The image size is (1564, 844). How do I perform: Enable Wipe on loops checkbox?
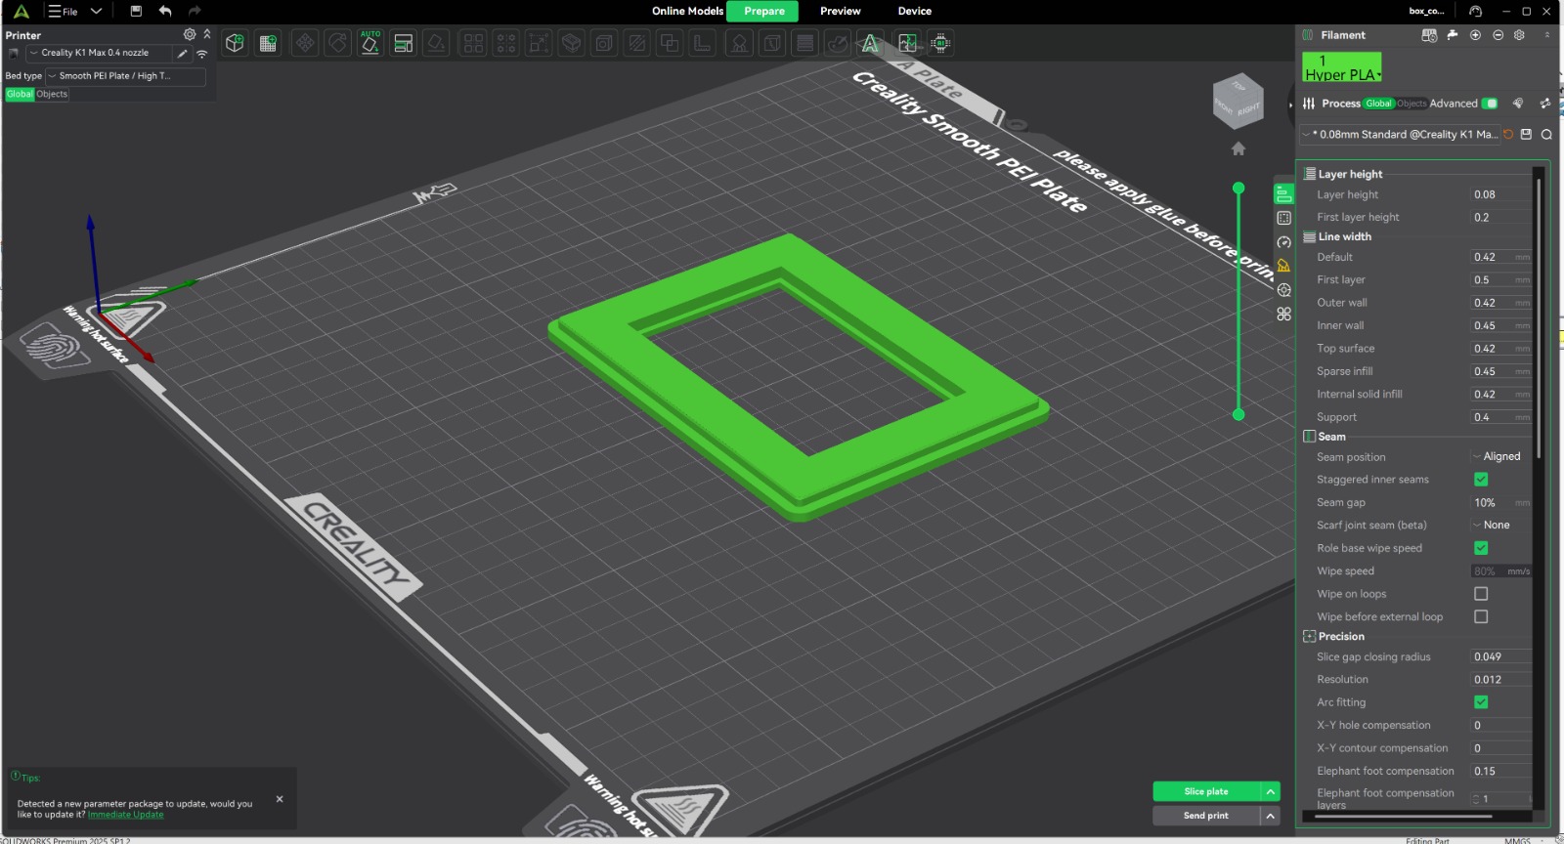(1481, 594)
